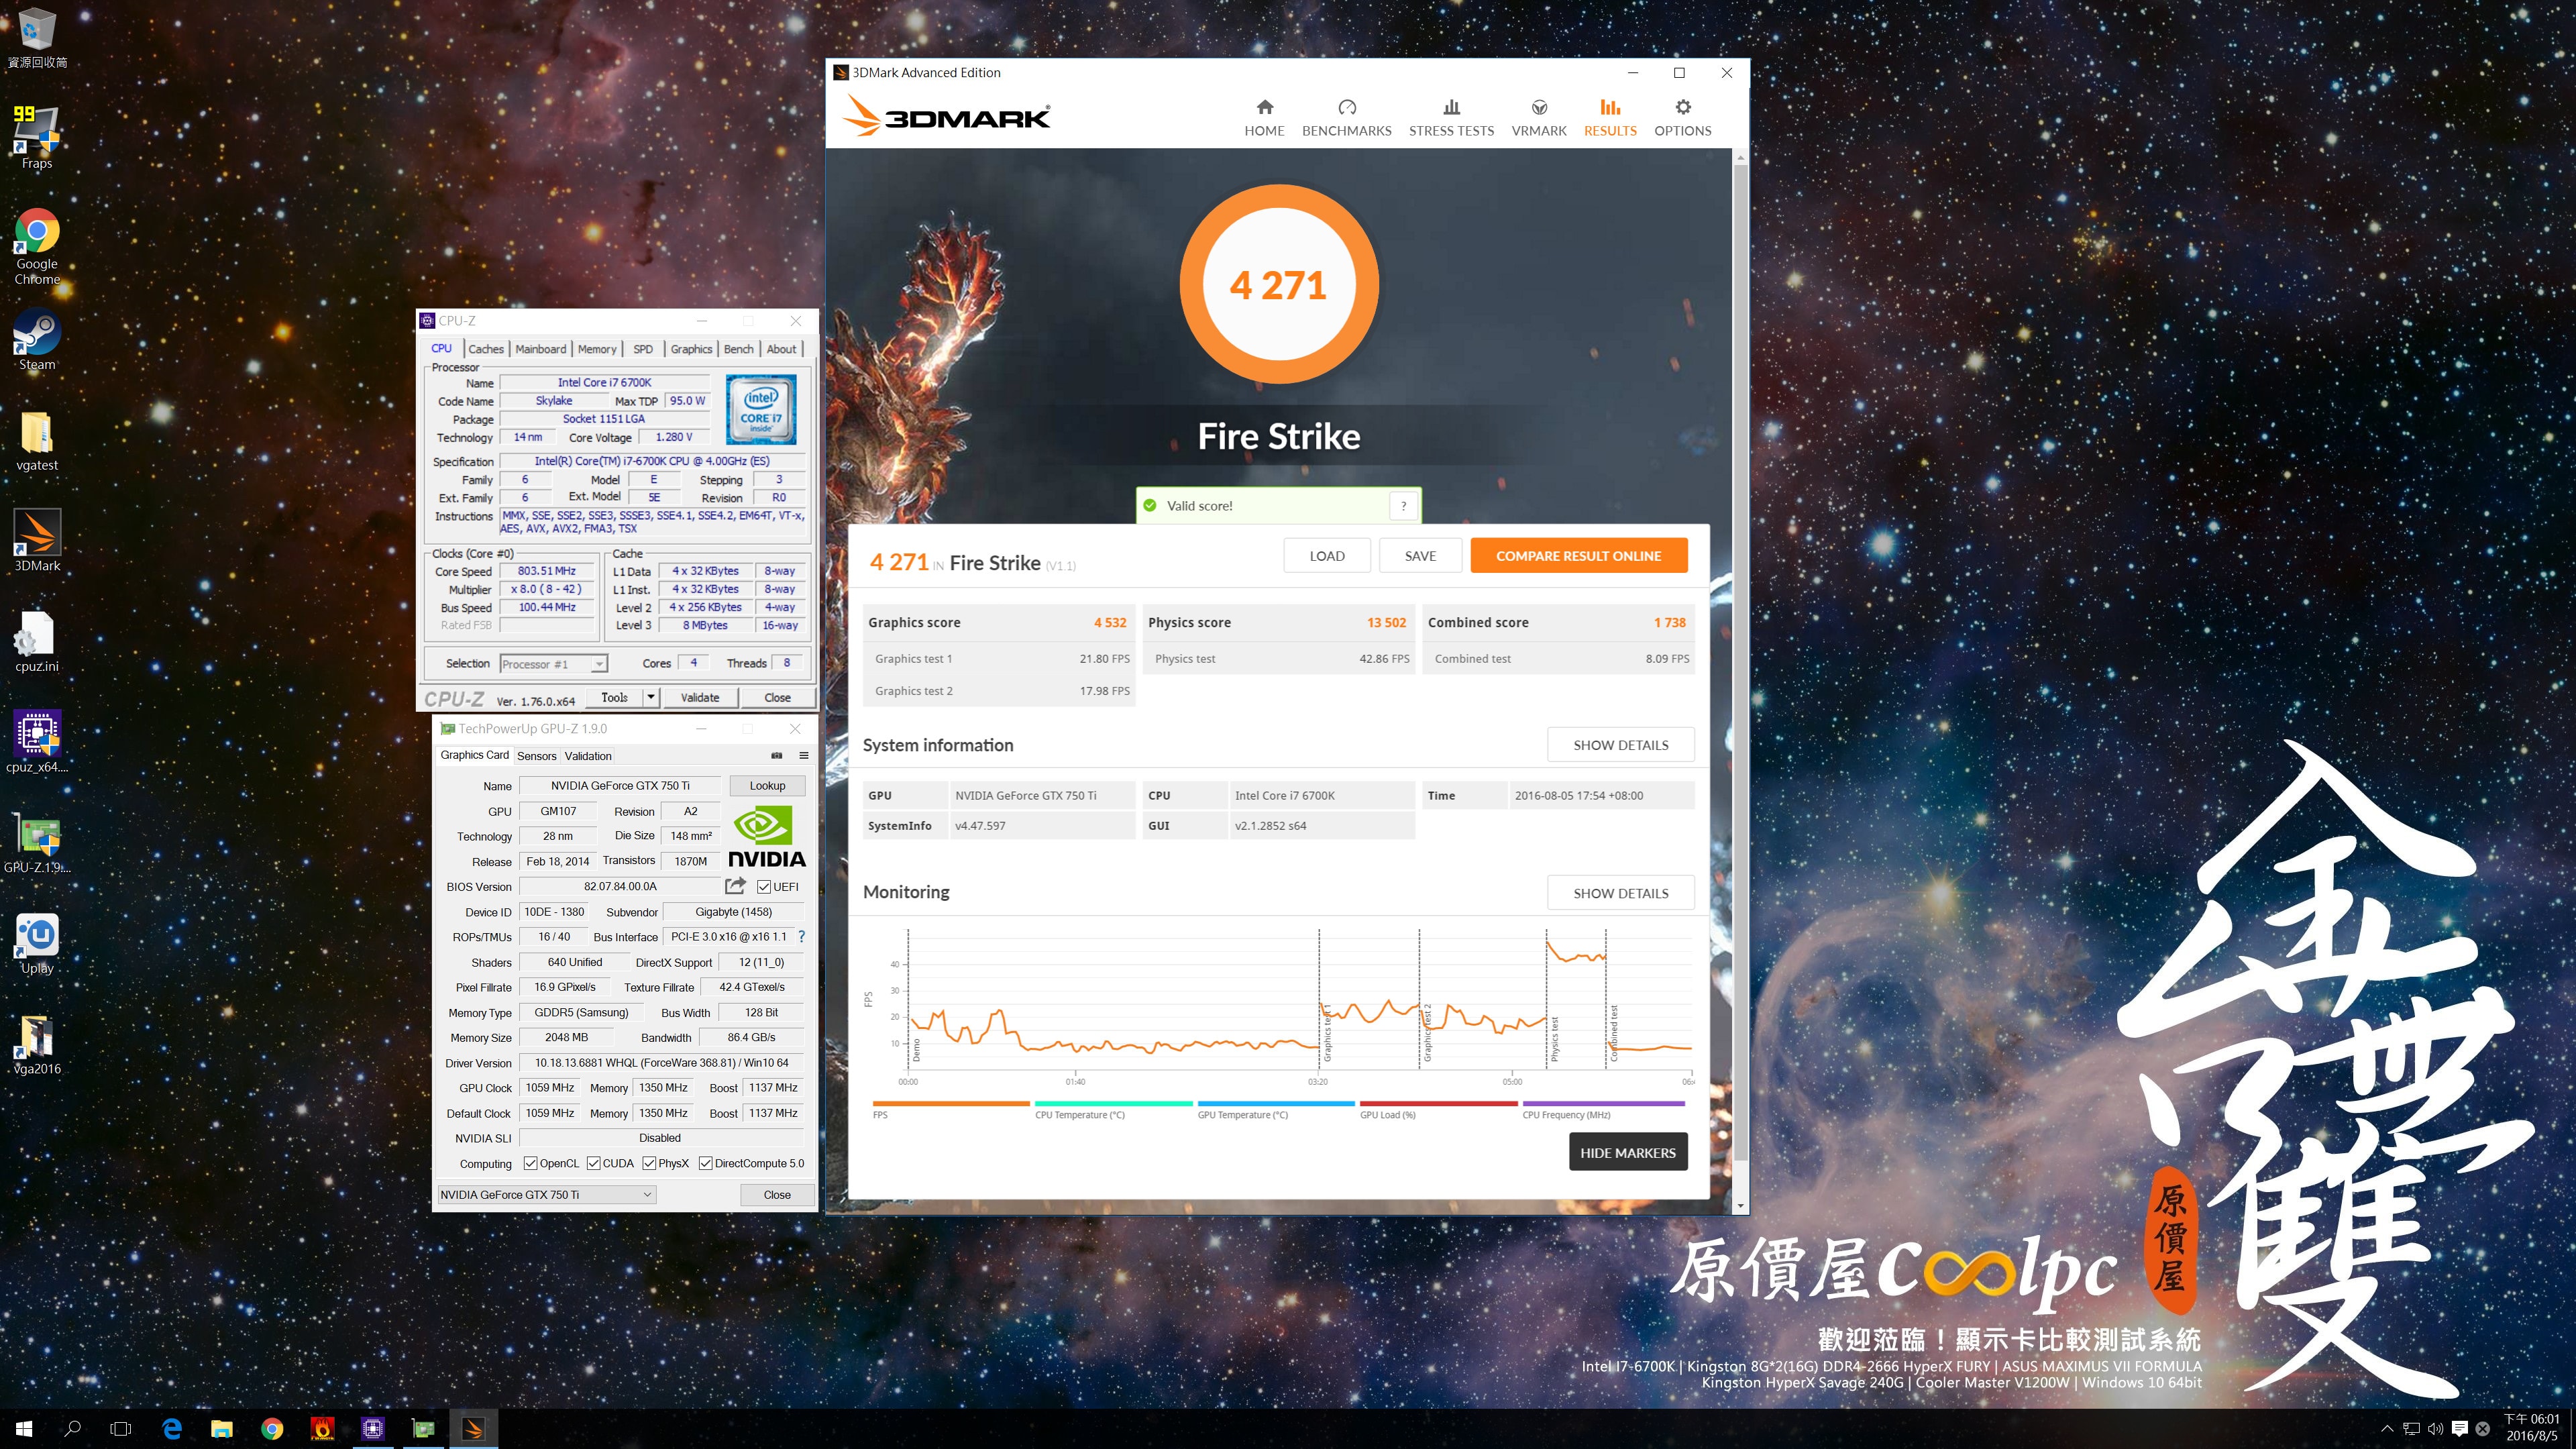Open the cpuz_x64 desktop icon
2576x1449 pixels.
coord(37,741)
